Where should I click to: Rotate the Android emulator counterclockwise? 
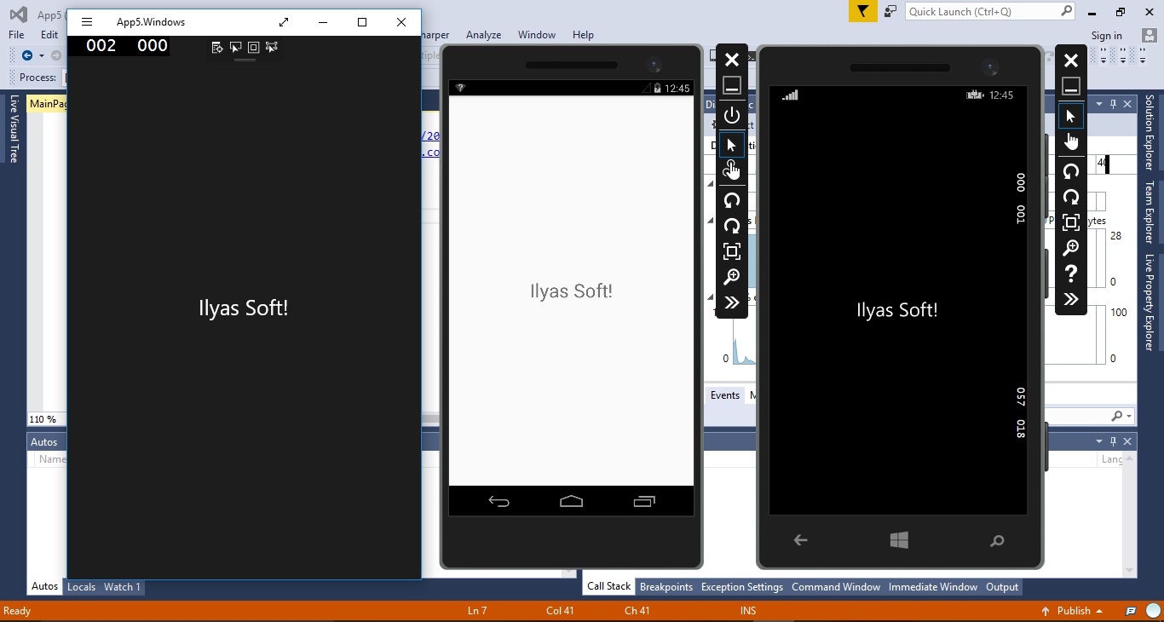point(732,200)
